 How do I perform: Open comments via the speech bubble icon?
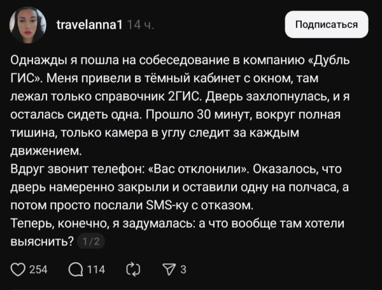point(76,270)
